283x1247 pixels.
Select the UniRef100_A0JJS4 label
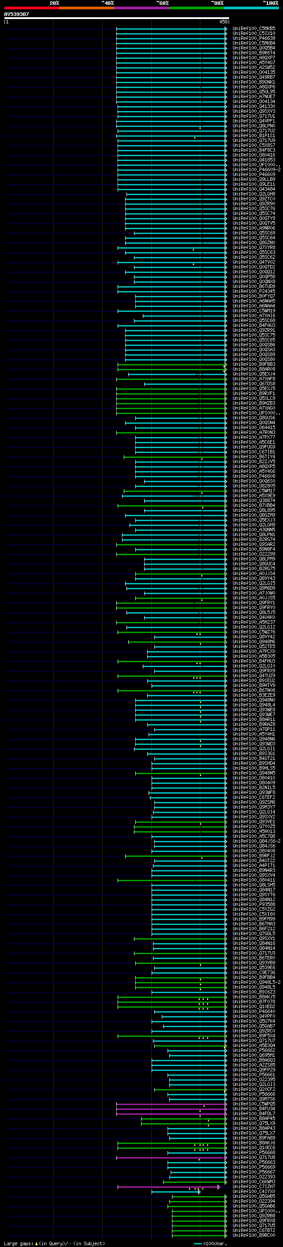point(254,573)
